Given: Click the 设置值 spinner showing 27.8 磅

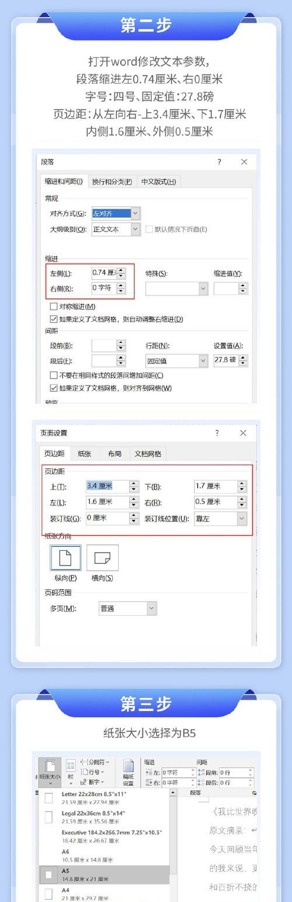Looking at the screenshot, I should (231, 360).
